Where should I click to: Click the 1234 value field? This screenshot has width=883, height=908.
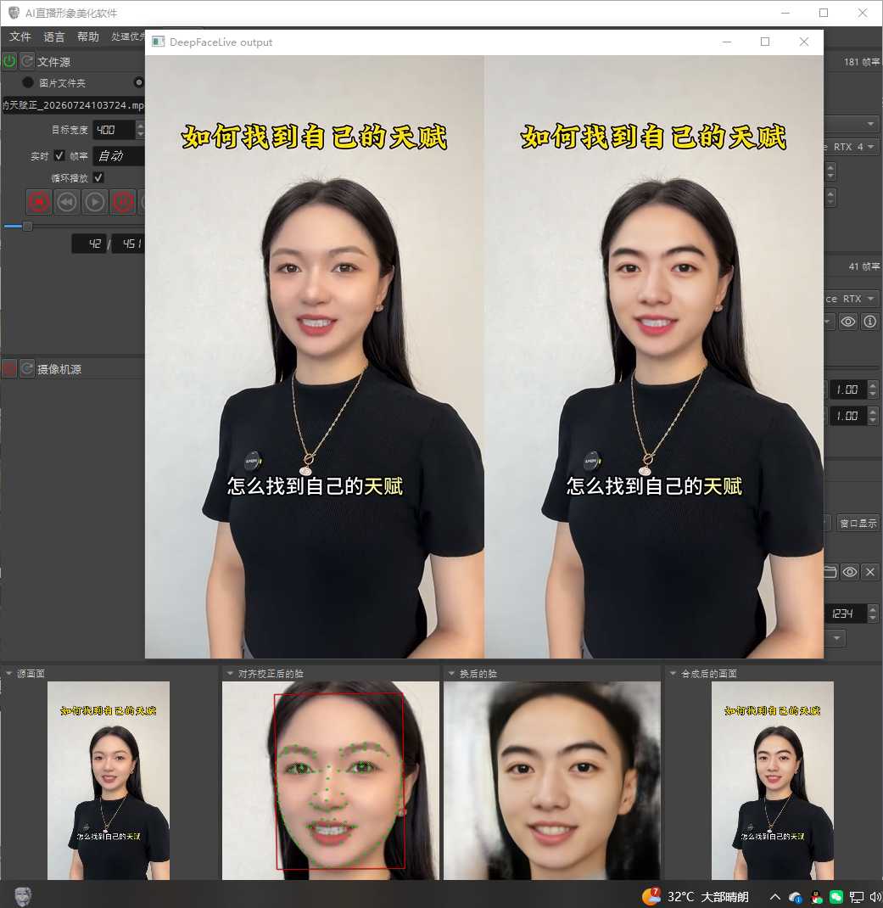846,614
